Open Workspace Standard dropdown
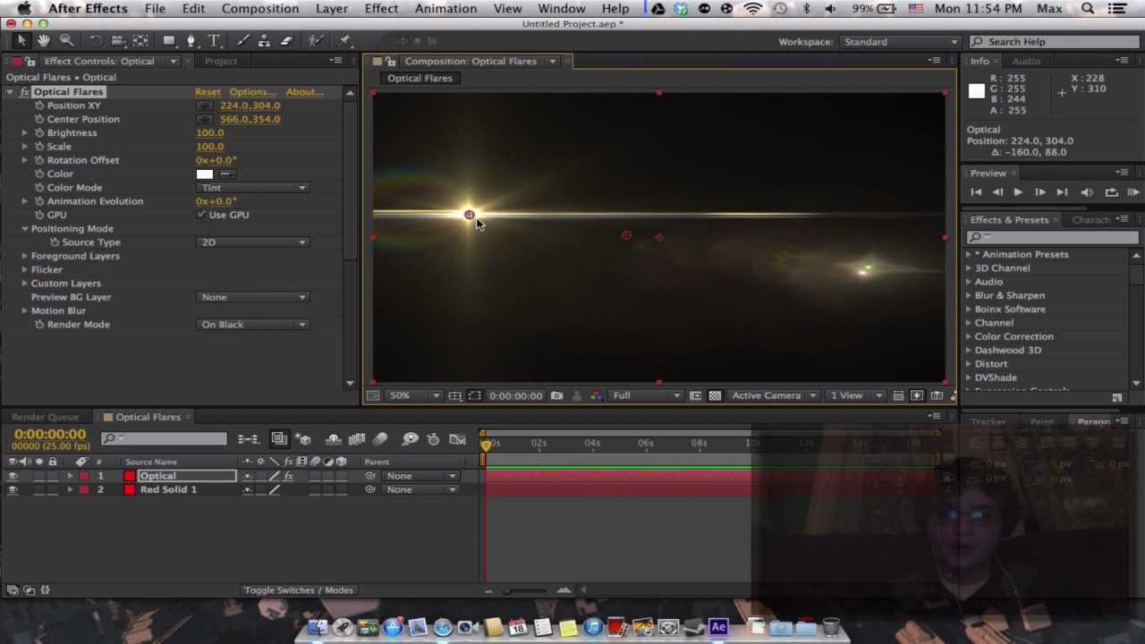Viewport: 1145px width, 644px height. [899, 42]
